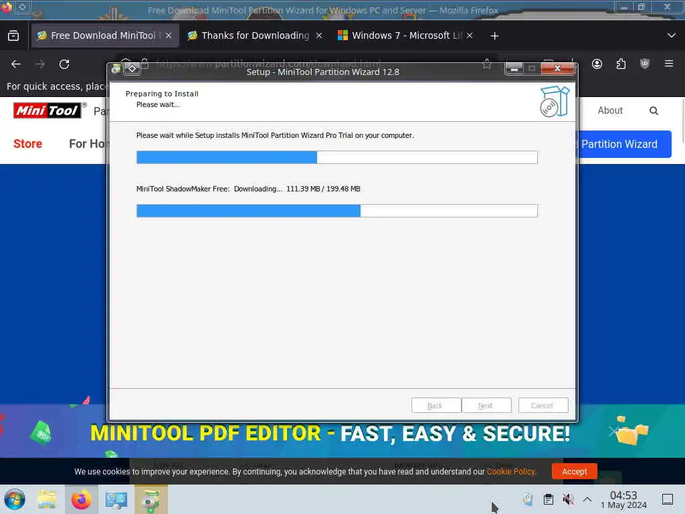Click Firefox icon in taskbar
The height and width of the screenshot is (514, 685).
pos(81,499)
